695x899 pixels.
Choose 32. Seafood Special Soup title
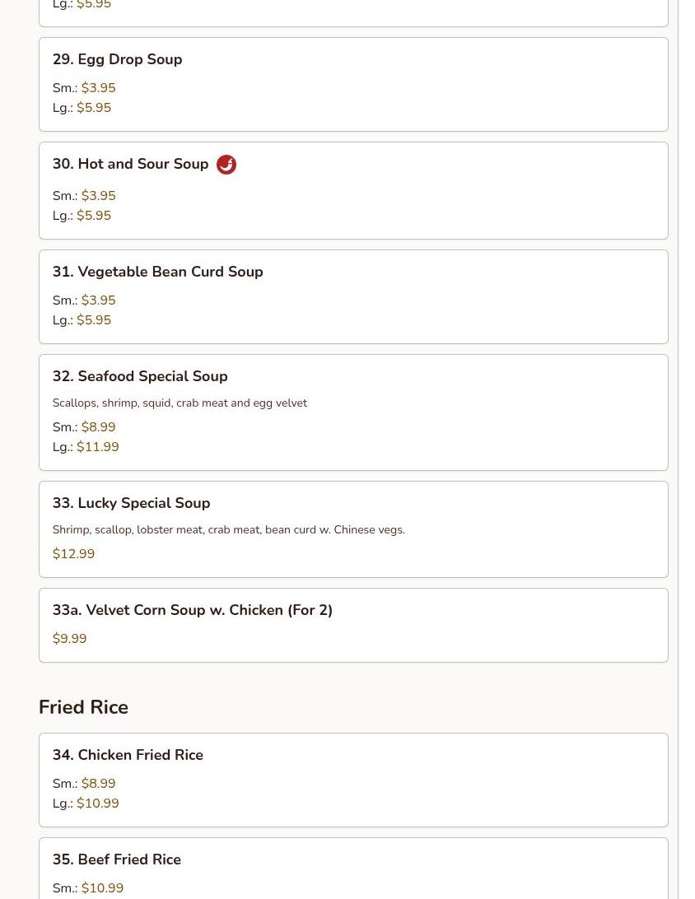140,376
